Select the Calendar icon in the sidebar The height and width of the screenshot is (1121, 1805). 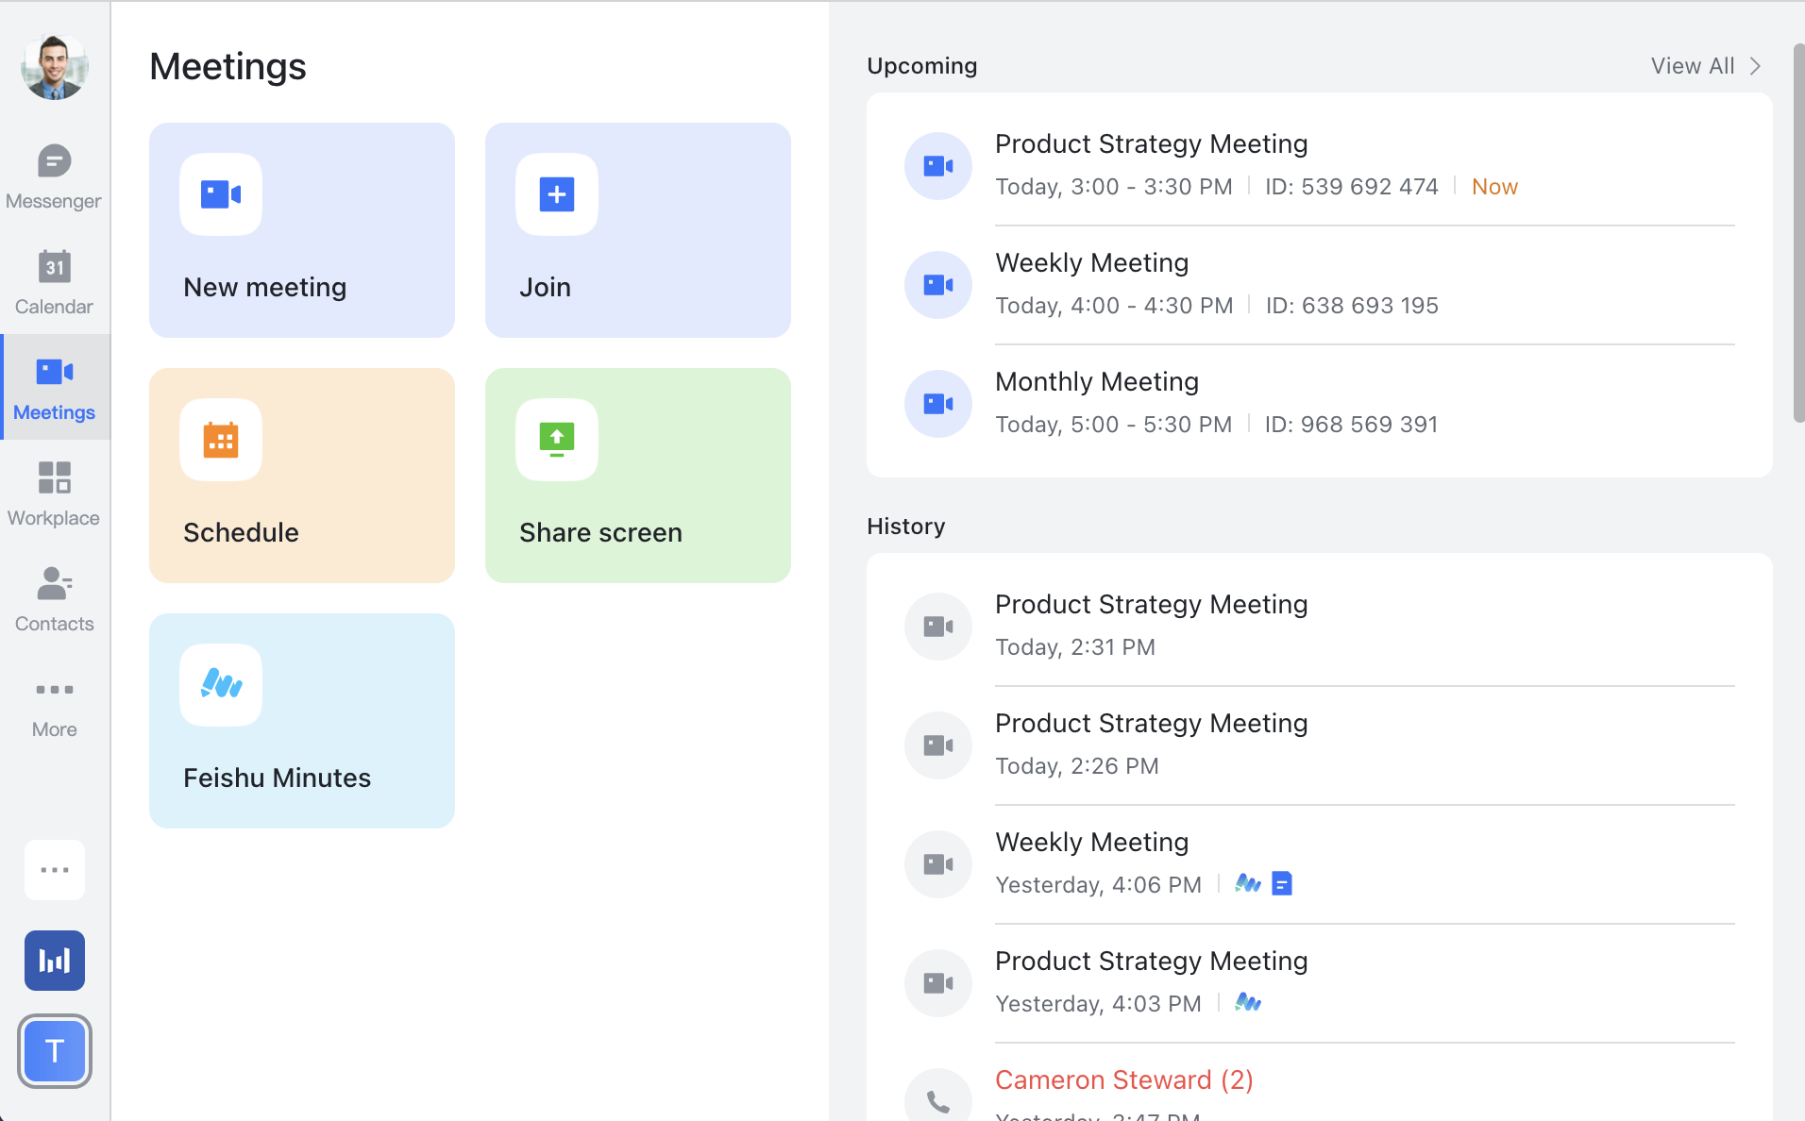pyautogui.click(x=54, y=281)
